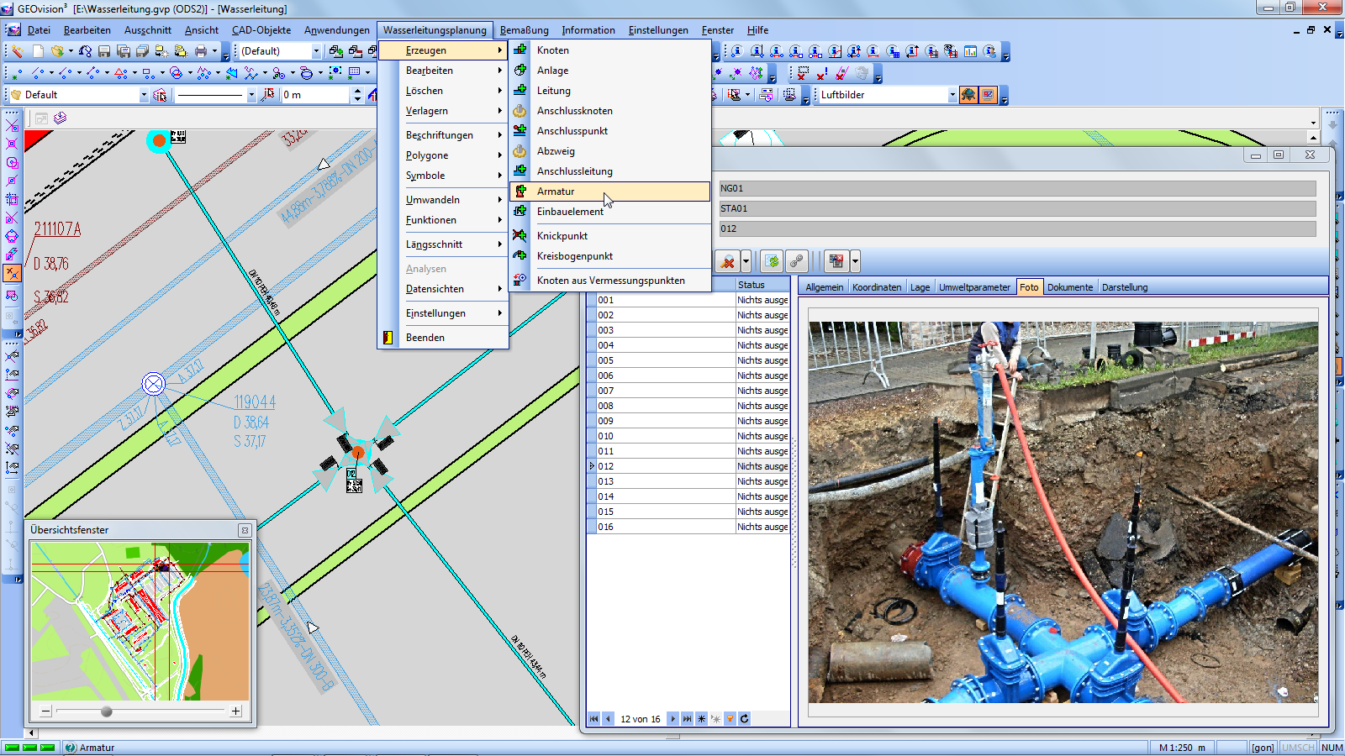Click the [gon] unit in status bar
Image resolution: width=1345 pixels, height=756 pixels.
1262,748
